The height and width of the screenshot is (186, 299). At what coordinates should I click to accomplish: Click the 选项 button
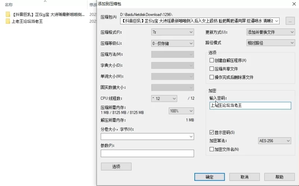pyautogui.click(x=116, y=167)
